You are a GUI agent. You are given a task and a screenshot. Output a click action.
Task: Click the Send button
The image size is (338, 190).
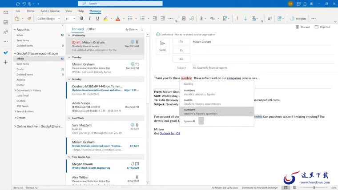(x=162, y=46)
